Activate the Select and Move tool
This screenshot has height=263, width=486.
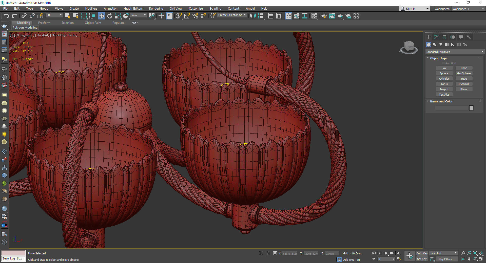(101, 16)
